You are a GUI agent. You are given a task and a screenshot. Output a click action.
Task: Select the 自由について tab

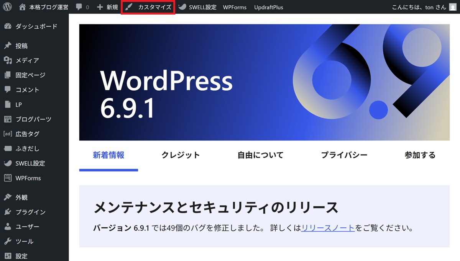coord(260,155)
